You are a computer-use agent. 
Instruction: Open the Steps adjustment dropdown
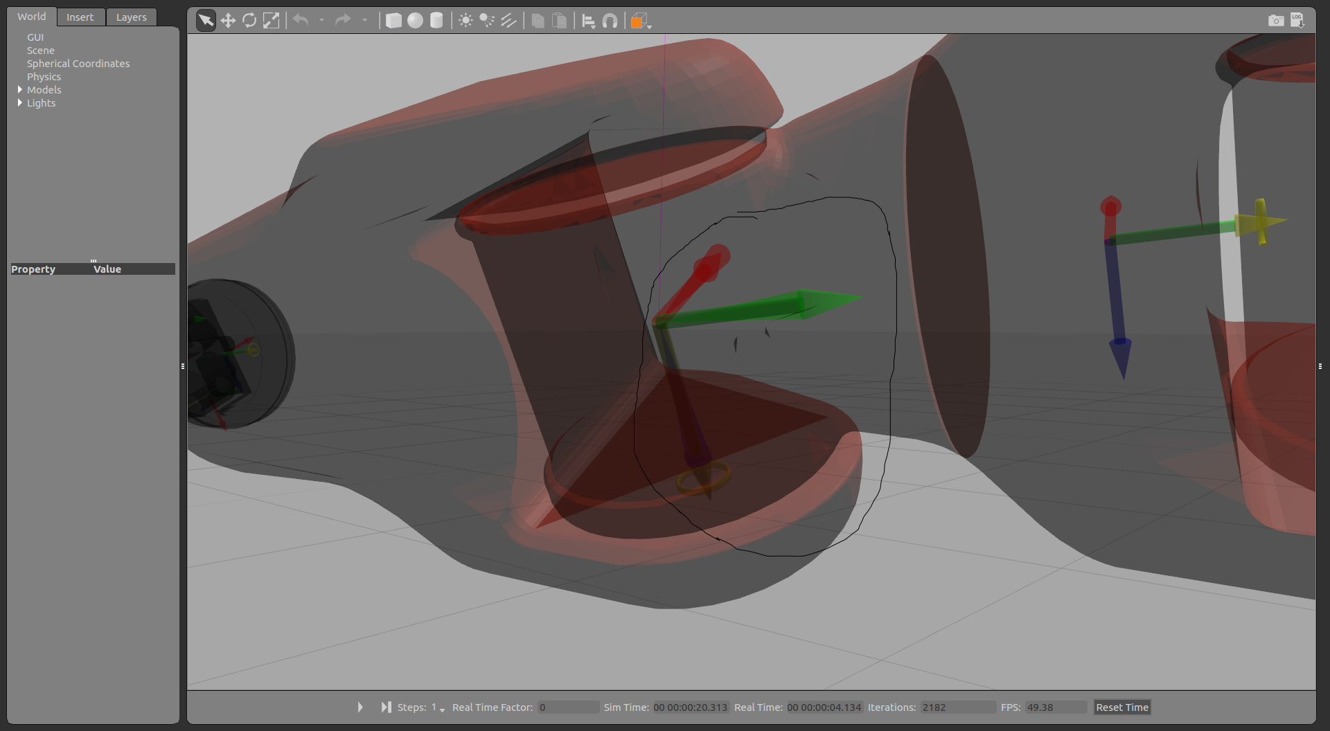pyautogui.click(x=442, y=711)
